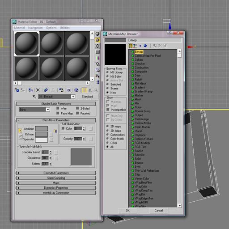229x229 pixels.
Task: Switch browser to View Small Icons
Action: pyautogui.click(x=140, y=46)
